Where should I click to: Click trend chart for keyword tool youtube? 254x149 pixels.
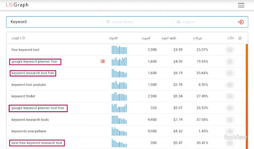pyautogui.click(x=119, y=85)
